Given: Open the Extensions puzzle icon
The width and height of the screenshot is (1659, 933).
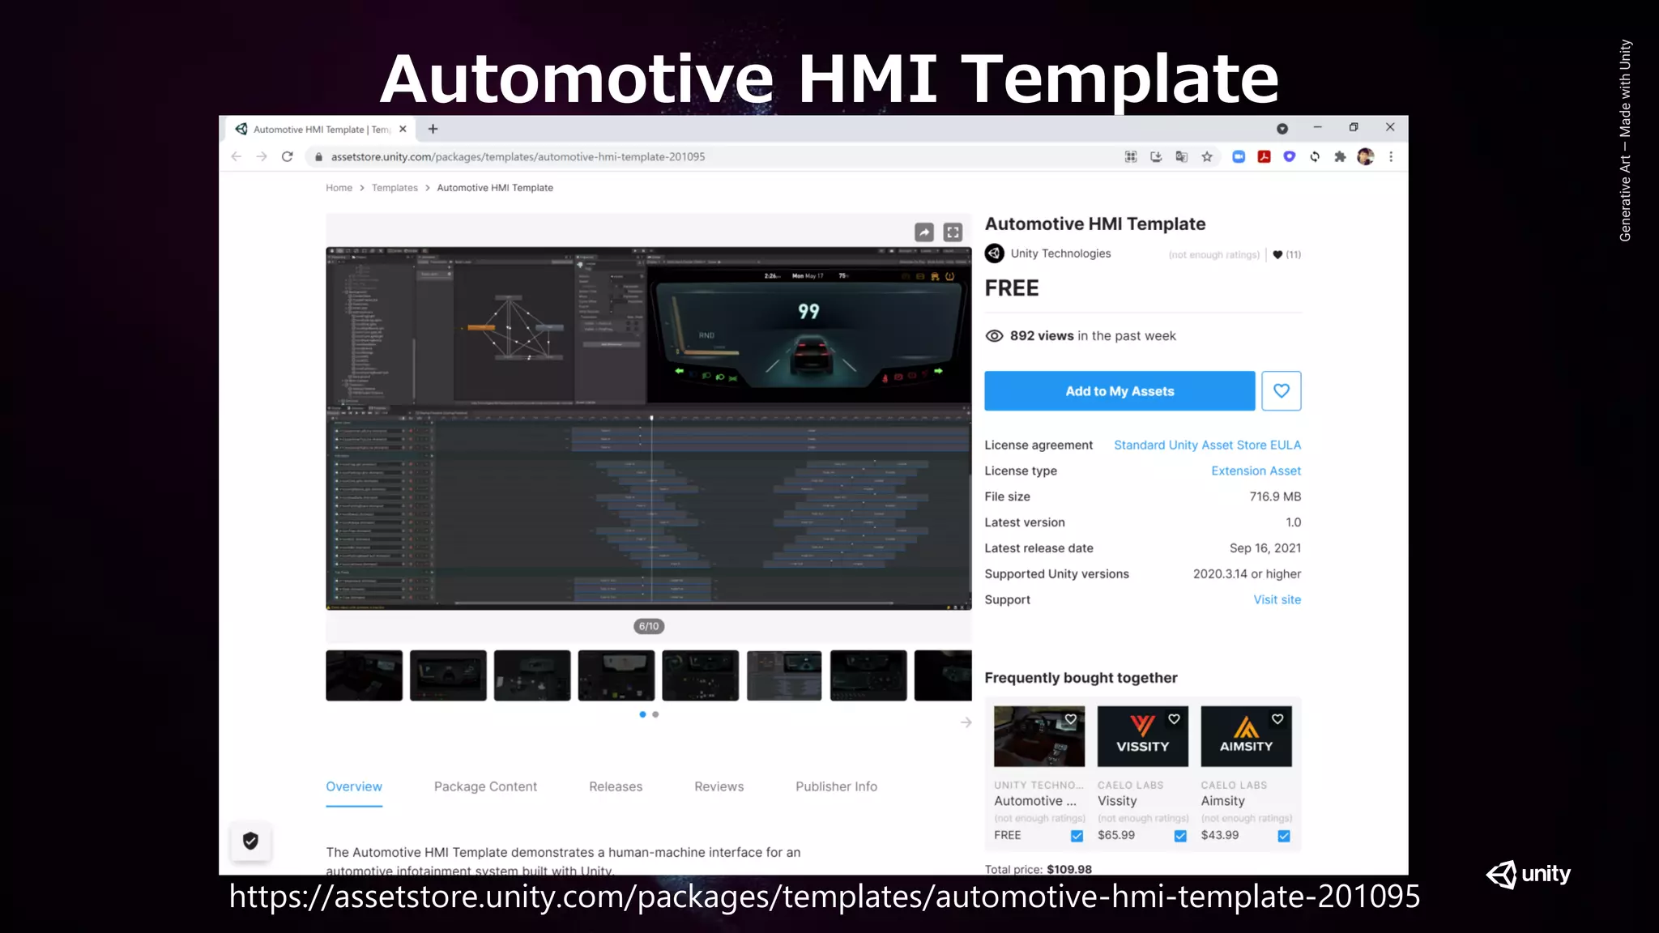Looking at the screenshot, I should coord(1340,157).
